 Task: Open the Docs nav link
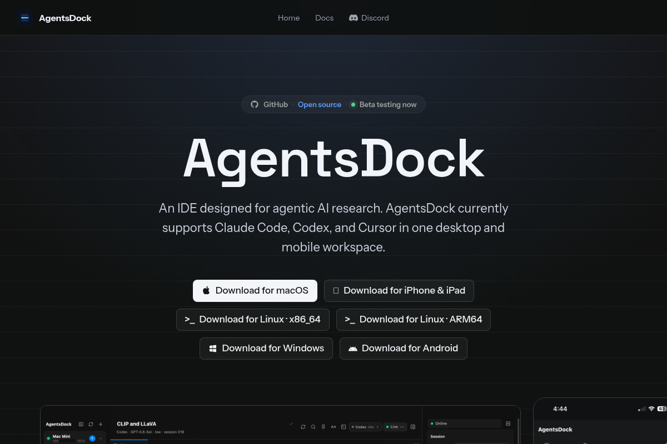(324, 18)
